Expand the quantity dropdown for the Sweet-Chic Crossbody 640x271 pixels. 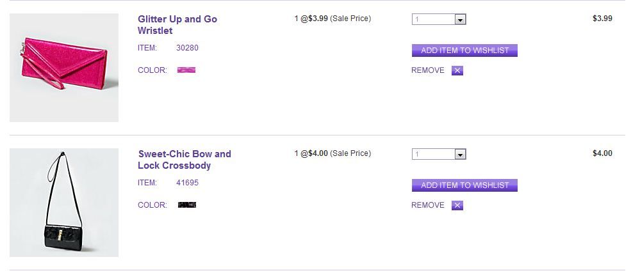tap(459, 155)
